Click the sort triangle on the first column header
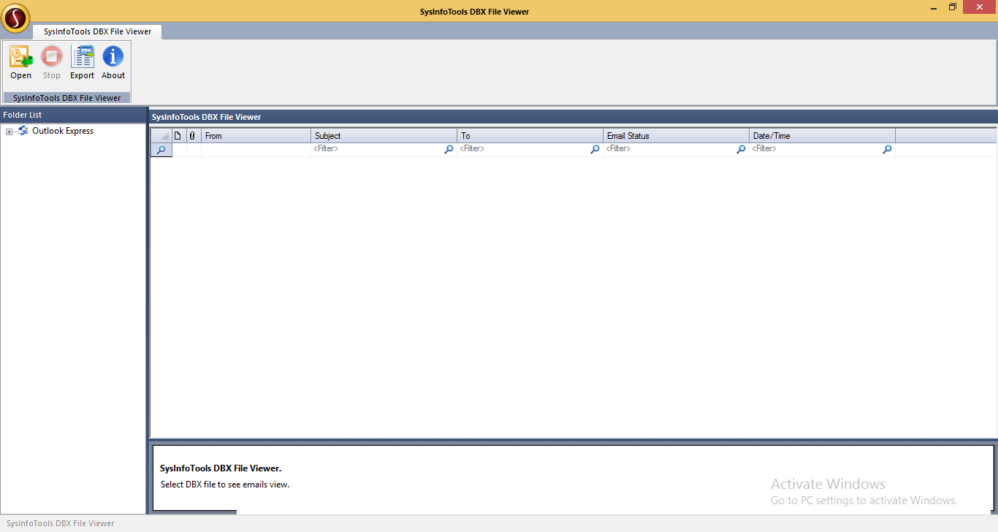998x532 pixels. tap(164, 135)
